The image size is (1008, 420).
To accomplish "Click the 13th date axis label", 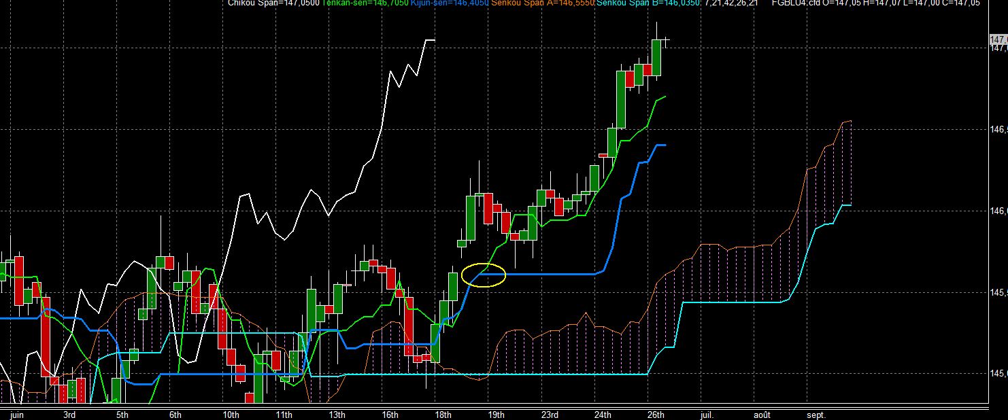I will point(337,415).
